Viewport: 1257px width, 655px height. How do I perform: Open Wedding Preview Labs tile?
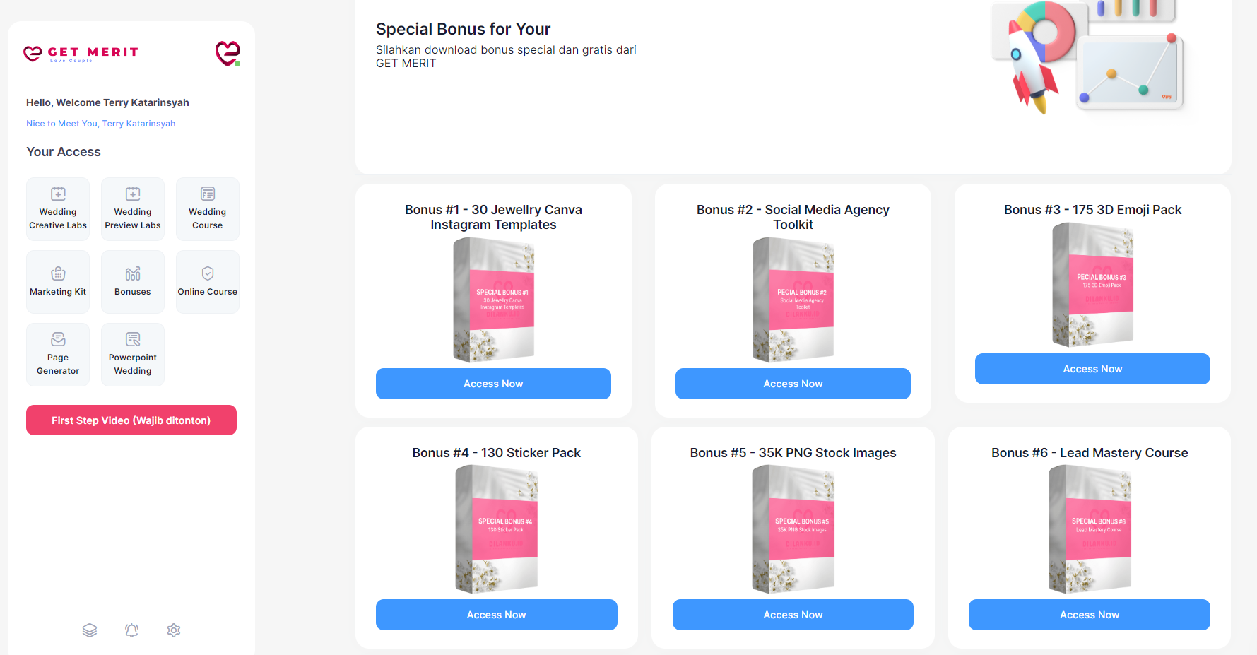coord(133,209)
